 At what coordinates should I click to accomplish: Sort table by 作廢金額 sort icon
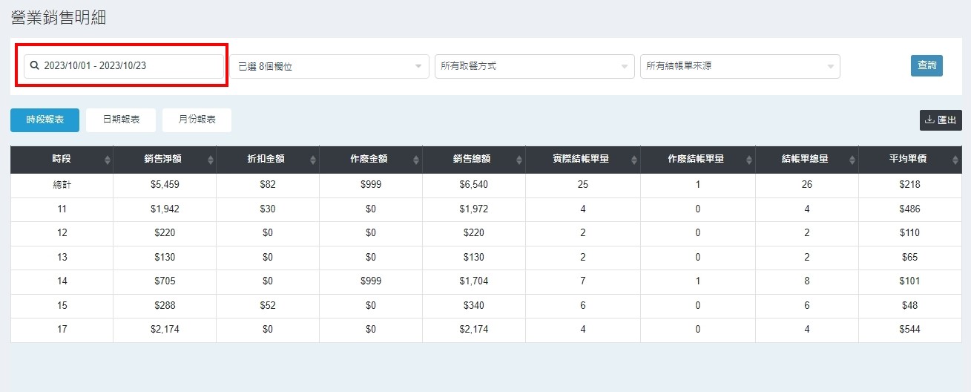tap(416, 160)
